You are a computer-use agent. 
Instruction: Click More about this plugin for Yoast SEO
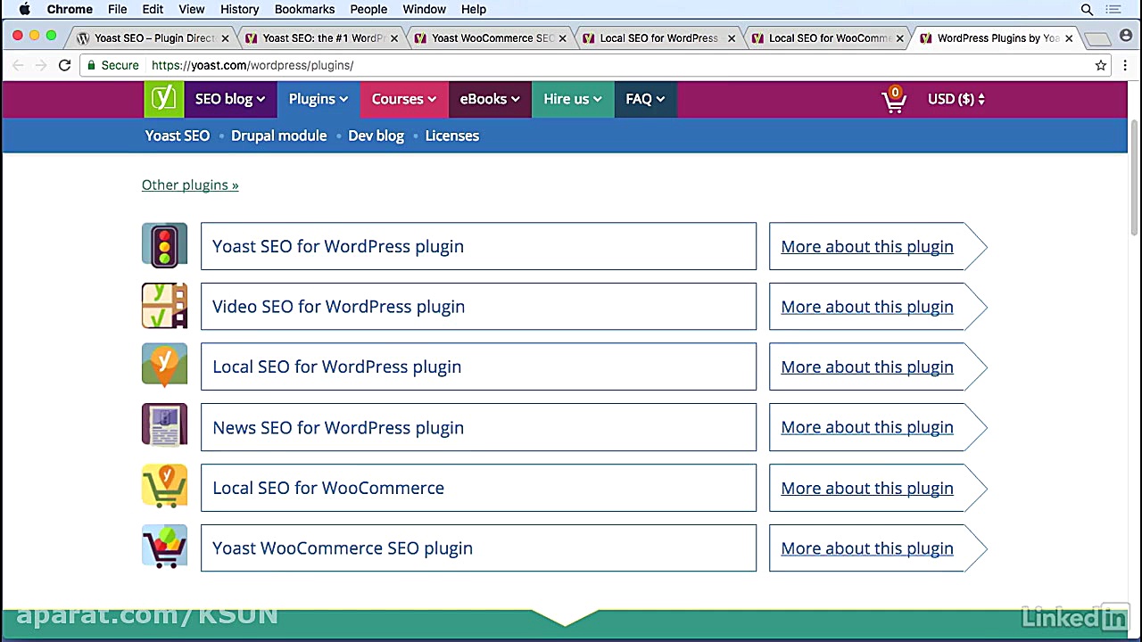click(x=867, y=246)
